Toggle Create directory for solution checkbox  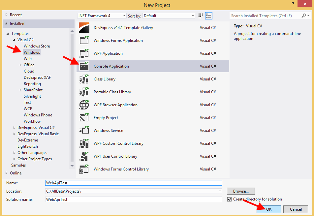[x=230, y=200]
